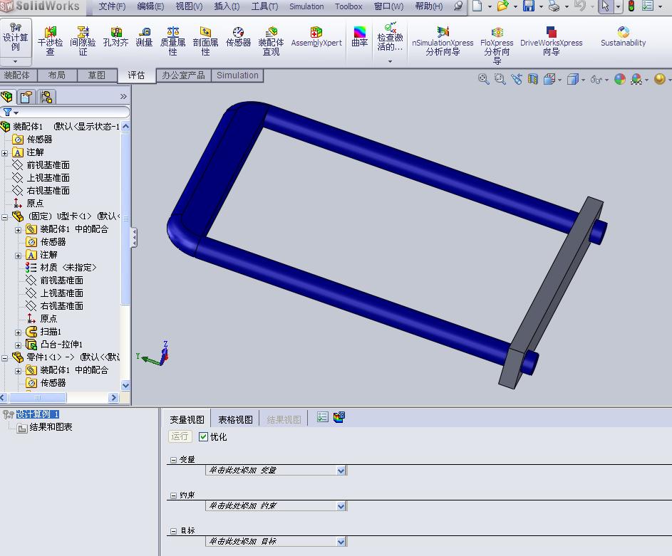Open the 单击此处添加 约束 dropdown
The width and height of the screenshot is (672, 556).
pyautogui.click(x=341, y=506)
